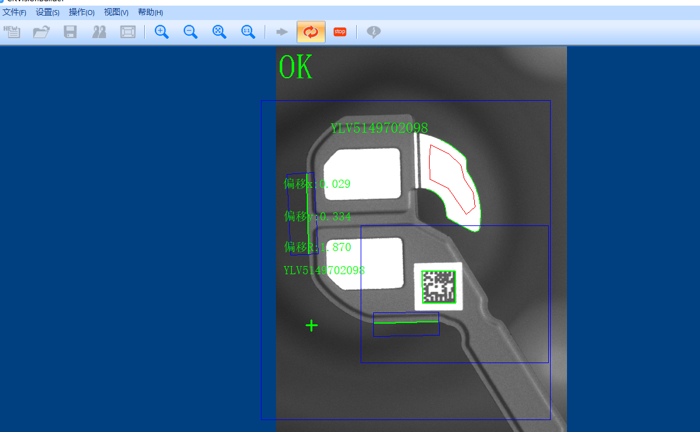Click the upper YLV5149702098 code text

[379, 128]
